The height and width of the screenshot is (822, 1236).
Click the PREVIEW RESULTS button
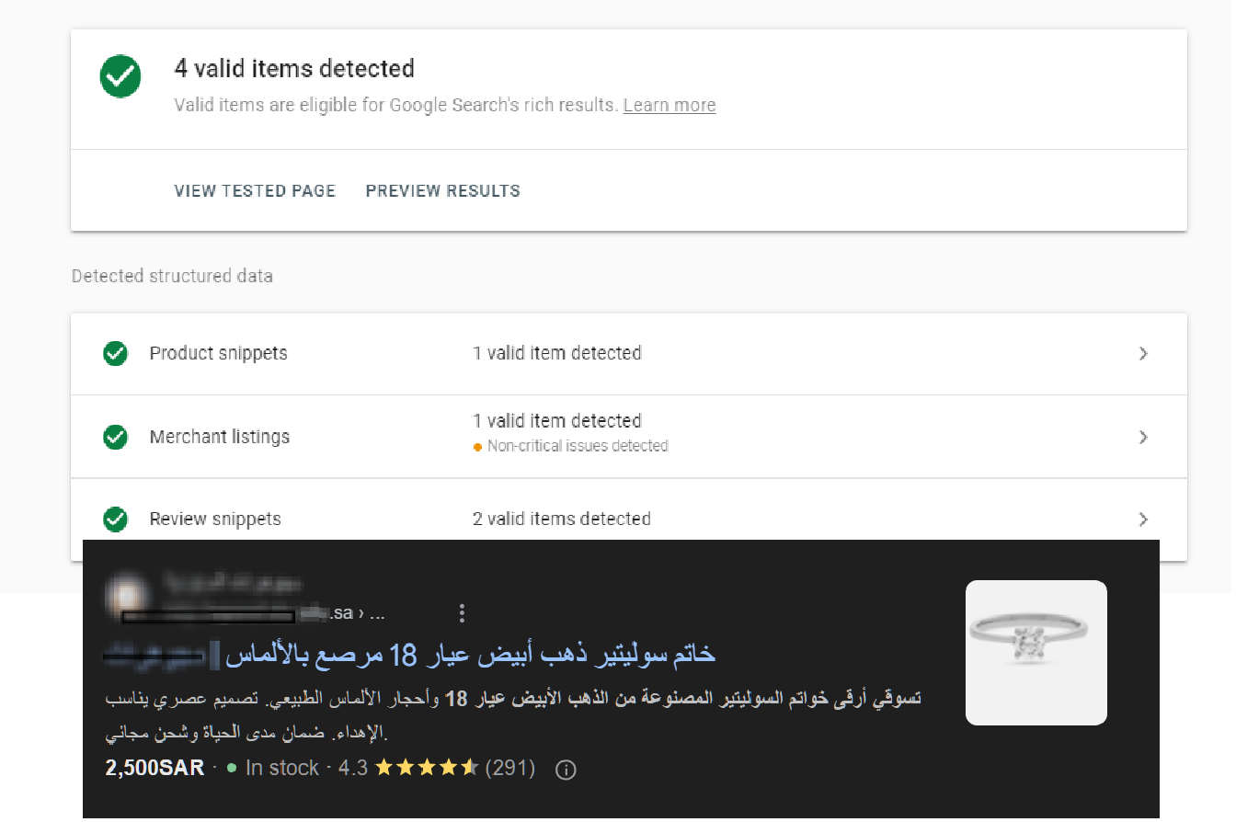click(442, 190)
